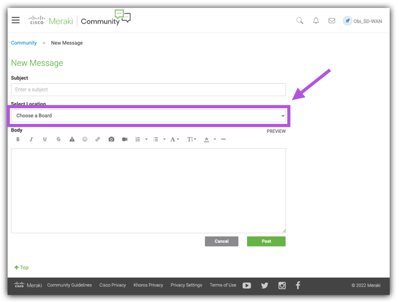Open the text color dropdown
Image resolution: width=399 pixels, height=302 pixels.
(x=209, y=140)
